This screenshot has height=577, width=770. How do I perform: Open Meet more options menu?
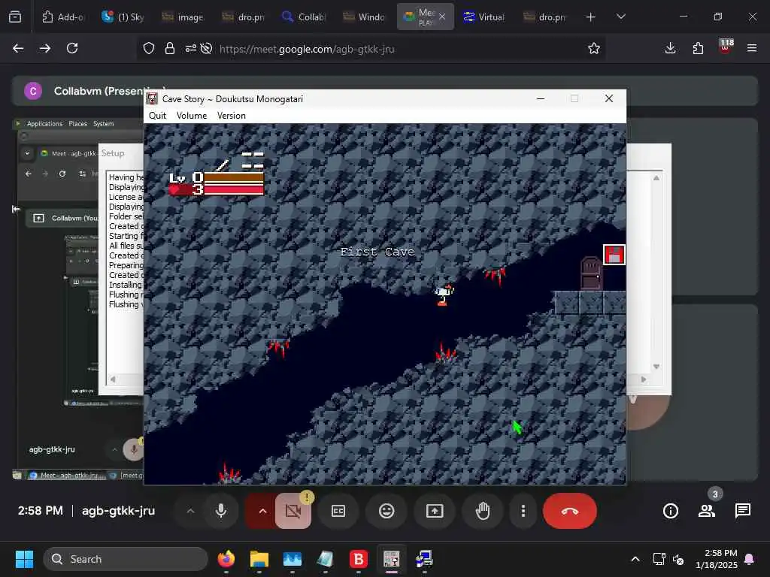pyautogui.click(x=523, y=511)
